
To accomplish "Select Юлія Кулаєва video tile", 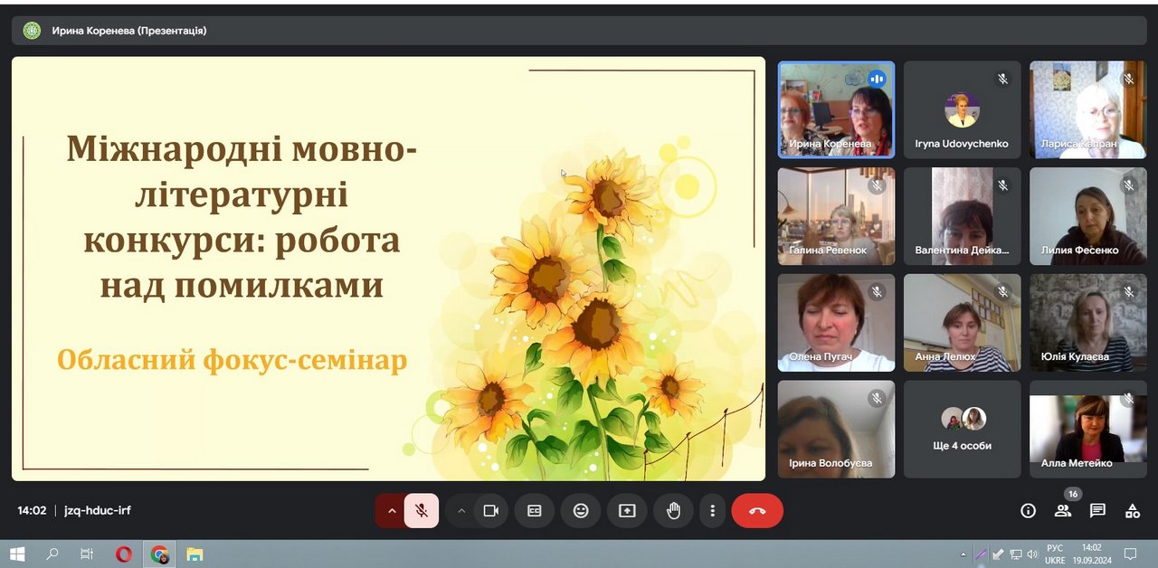I will coord(1088,323).
